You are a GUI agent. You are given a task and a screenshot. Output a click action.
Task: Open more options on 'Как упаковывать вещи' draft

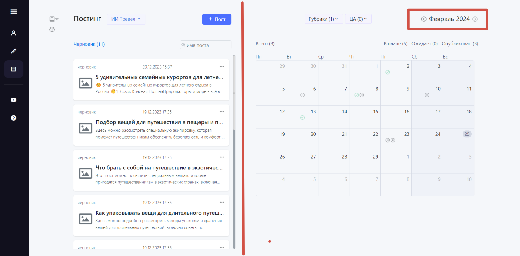pos(222,202)
